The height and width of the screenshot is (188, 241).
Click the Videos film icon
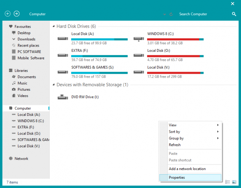(x=14, y=96)
